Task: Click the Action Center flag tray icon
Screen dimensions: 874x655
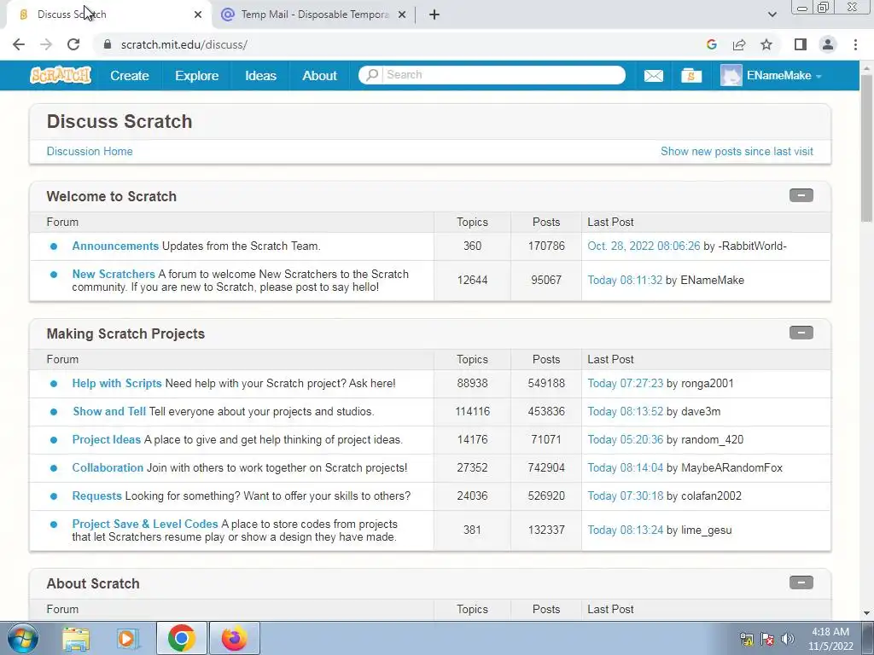Action: point(767,639)
